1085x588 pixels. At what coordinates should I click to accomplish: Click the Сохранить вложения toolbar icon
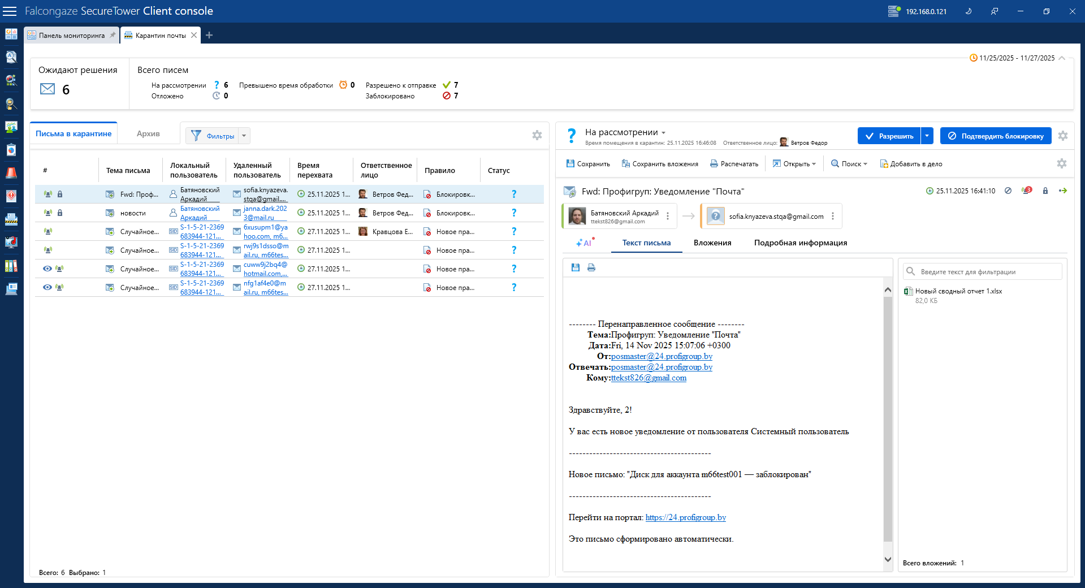coord(626,164)
